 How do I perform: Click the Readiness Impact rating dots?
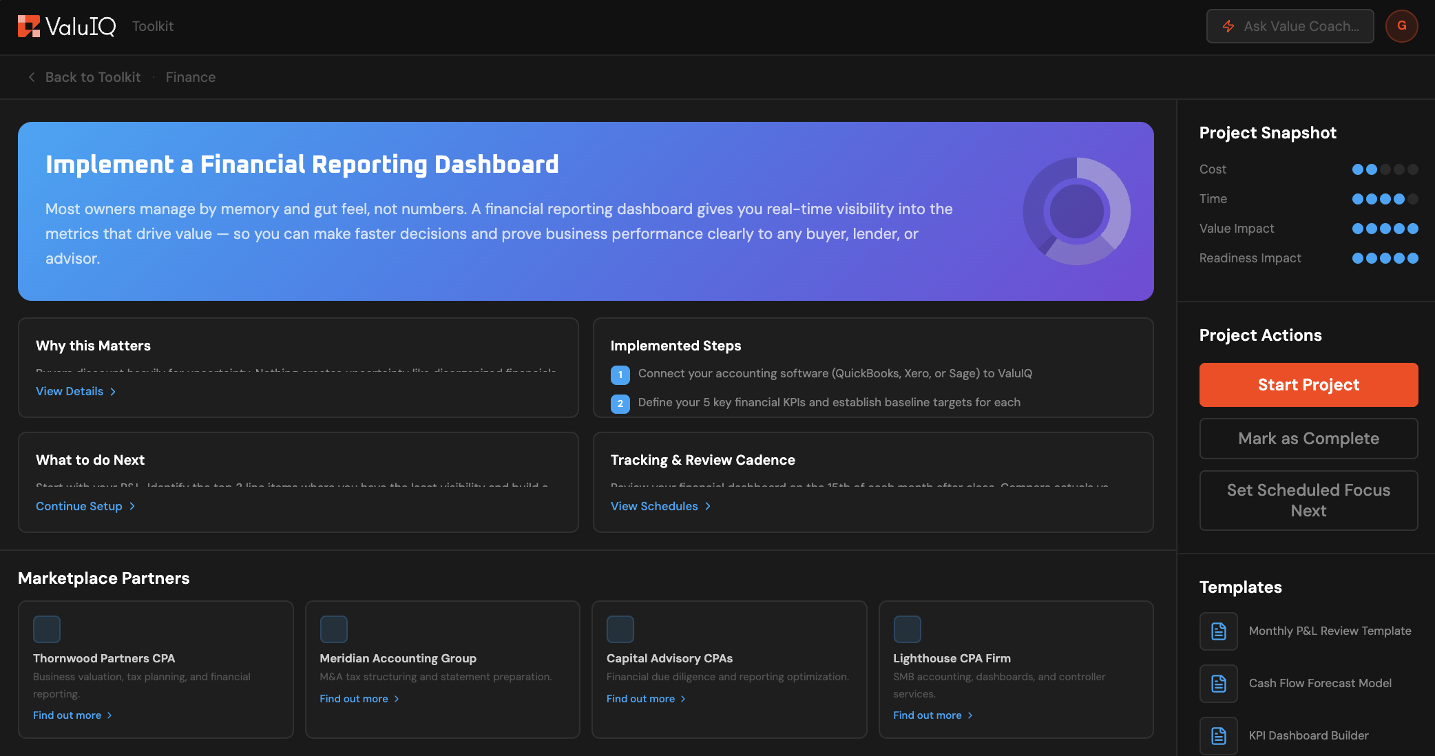1385,258
